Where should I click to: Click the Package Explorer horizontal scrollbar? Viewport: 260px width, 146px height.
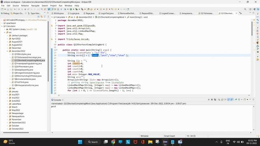point(16,133)
